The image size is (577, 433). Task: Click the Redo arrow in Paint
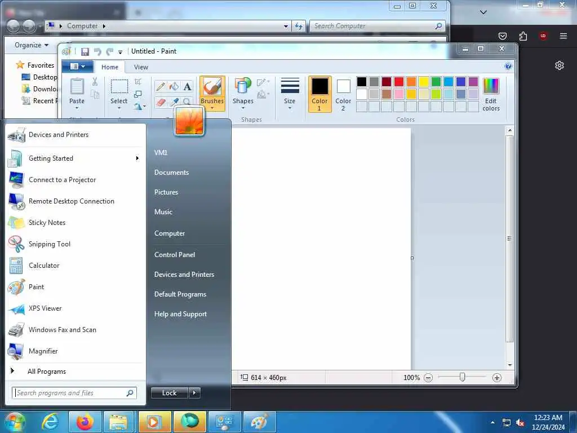110,51
